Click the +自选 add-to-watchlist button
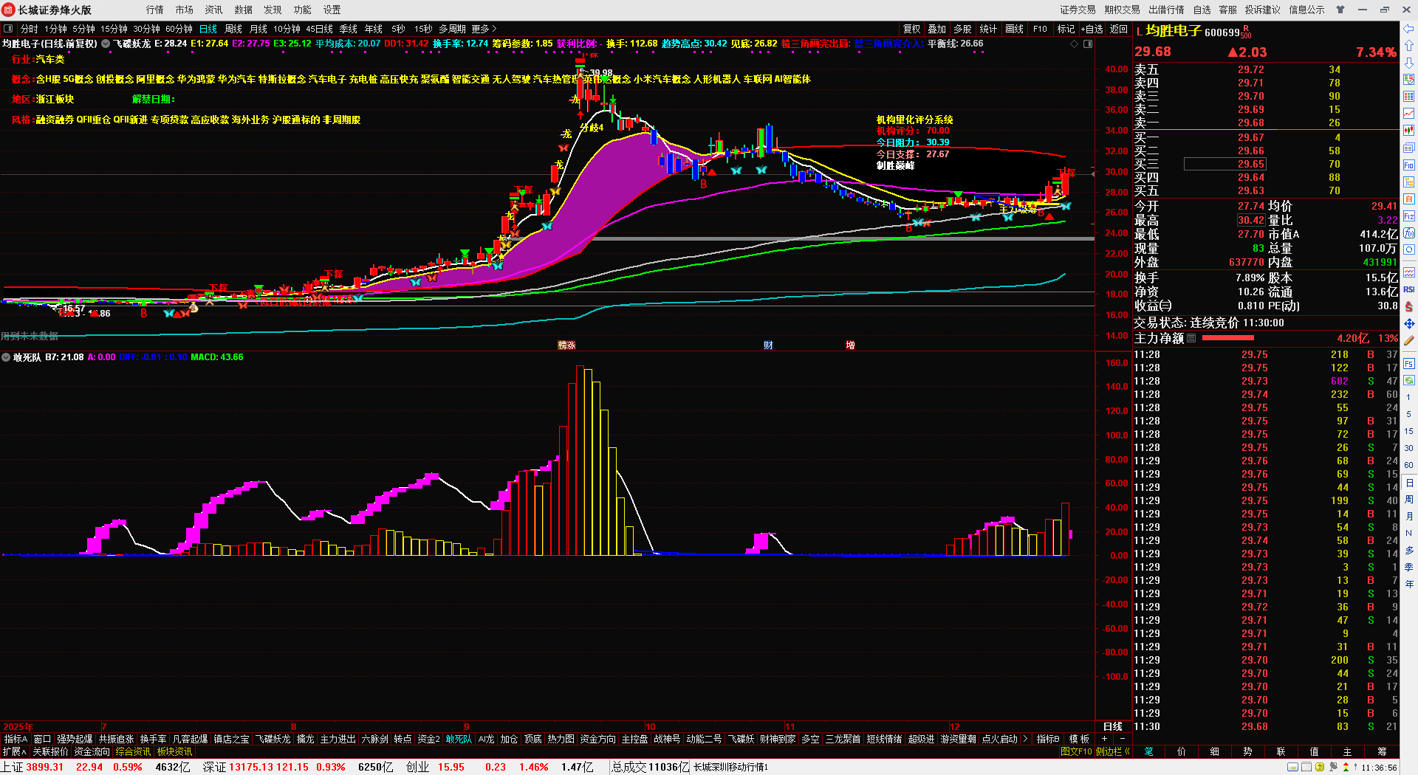 tap(1092, 29)
